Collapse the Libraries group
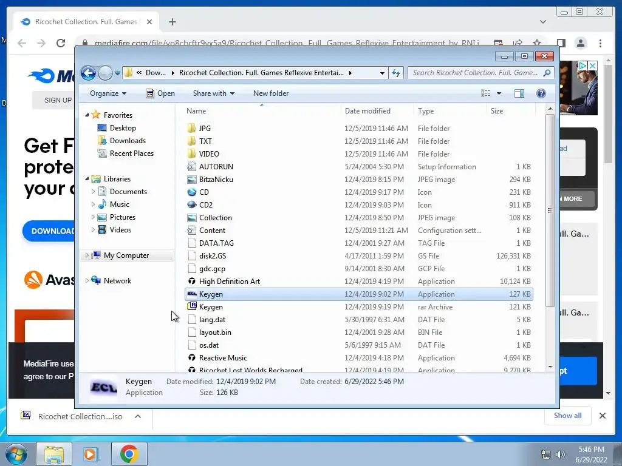 point(87,179)
